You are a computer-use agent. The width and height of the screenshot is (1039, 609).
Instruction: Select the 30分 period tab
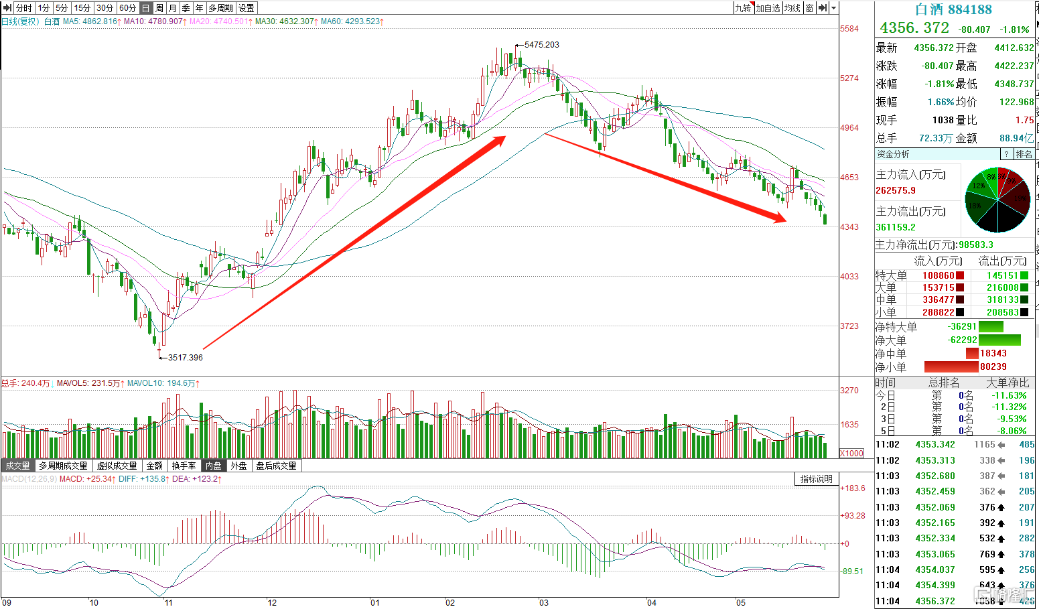coord(105,8)
